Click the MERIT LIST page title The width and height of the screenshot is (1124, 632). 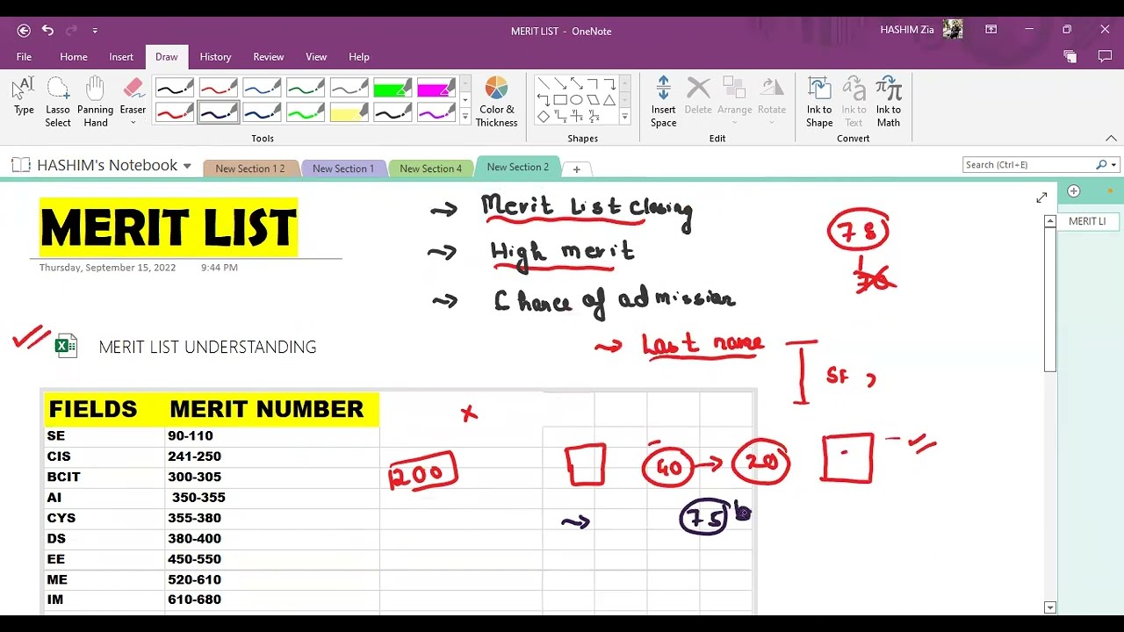[x=169, y=227]
